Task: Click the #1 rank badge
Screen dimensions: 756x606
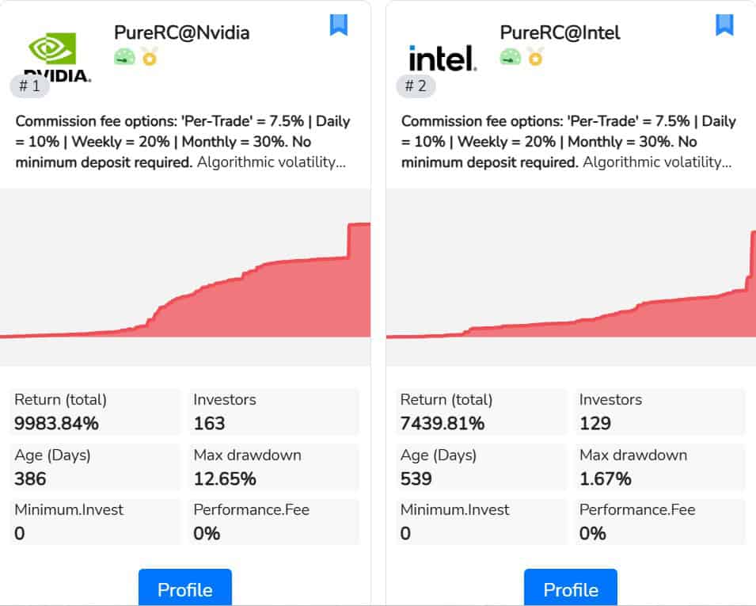Action: 29,86
